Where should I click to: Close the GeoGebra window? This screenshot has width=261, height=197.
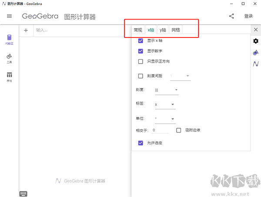click(255, 3)
